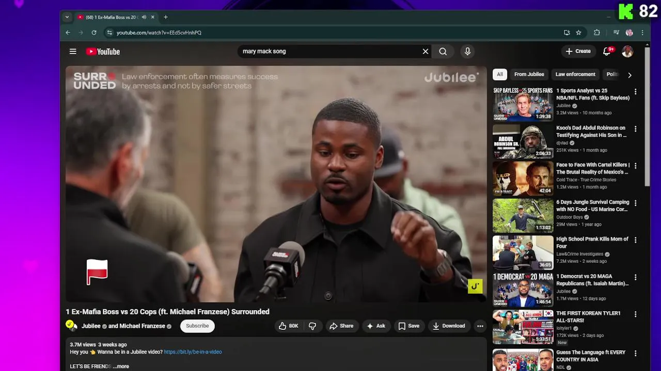Open options for Skip Bayless video
Screen dimensions: 661x371
[x=636, y=92]
